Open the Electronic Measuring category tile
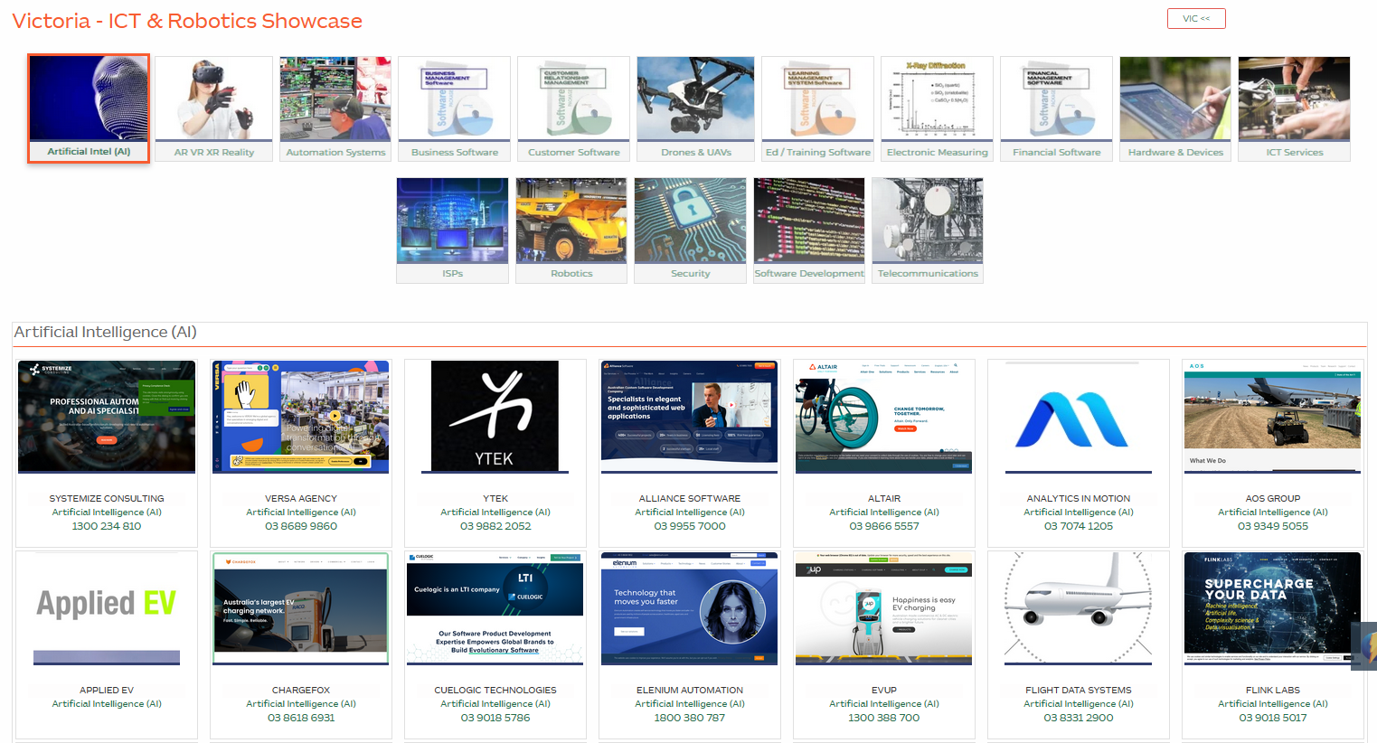 click(937, 108)
